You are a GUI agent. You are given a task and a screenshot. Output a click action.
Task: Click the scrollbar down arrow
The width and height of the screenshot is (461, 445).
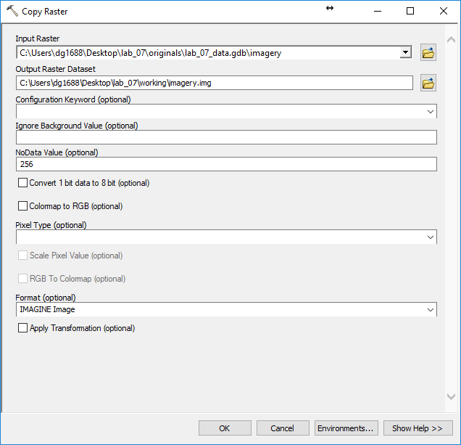pyautogui.click(x=452, y=396)
